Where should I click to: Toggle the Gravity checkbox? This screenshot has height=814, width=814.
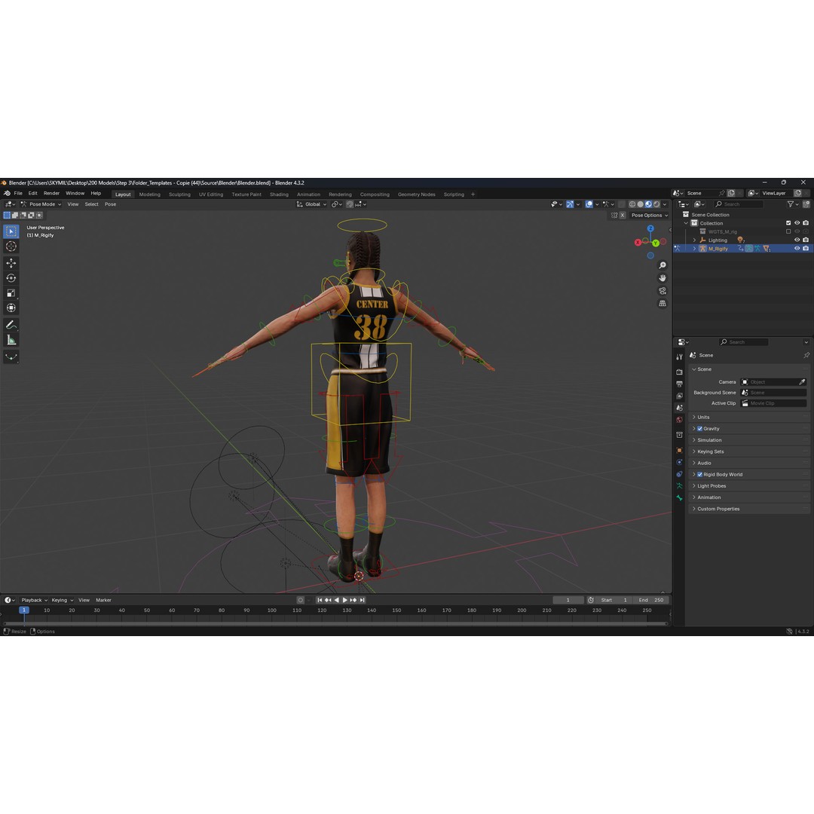click(699, 429)
